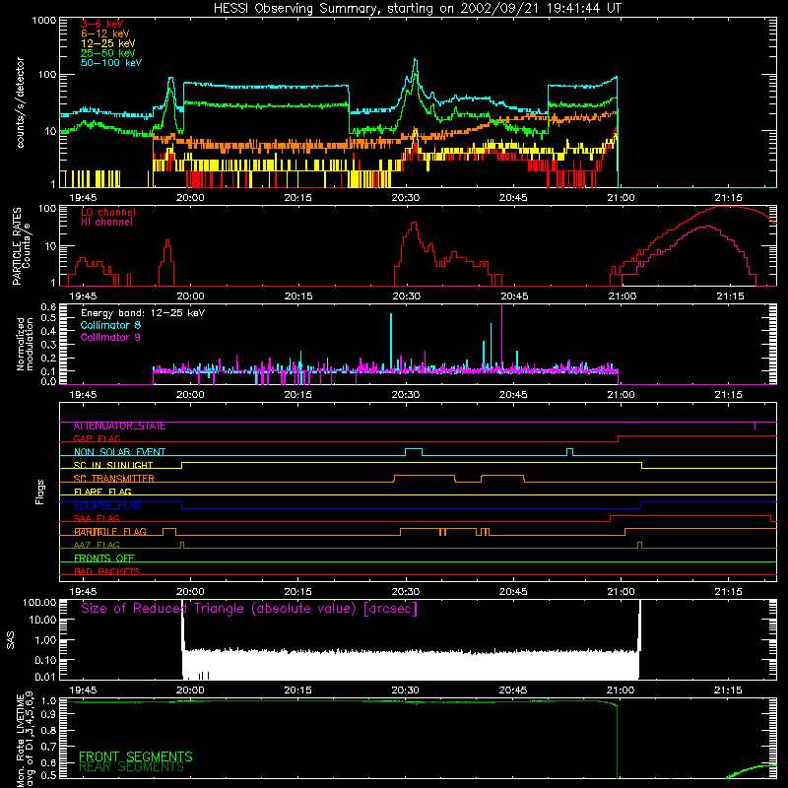Click the 19:45 time label under the counts panel
The height and width of the screenshot is (788, 788).
click(83, 198)
